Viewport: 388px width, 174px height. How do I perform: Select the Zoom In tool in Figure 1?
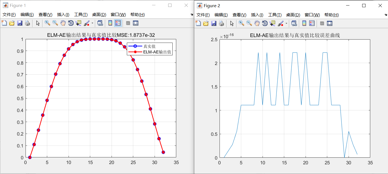47,23
